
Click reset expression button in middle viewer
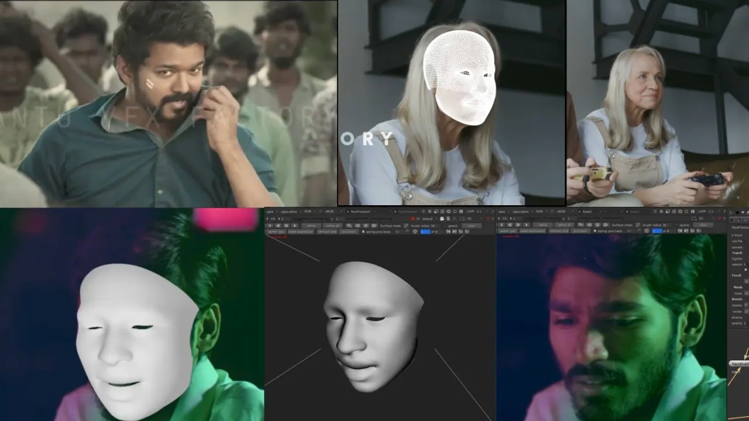click(301, 232)
